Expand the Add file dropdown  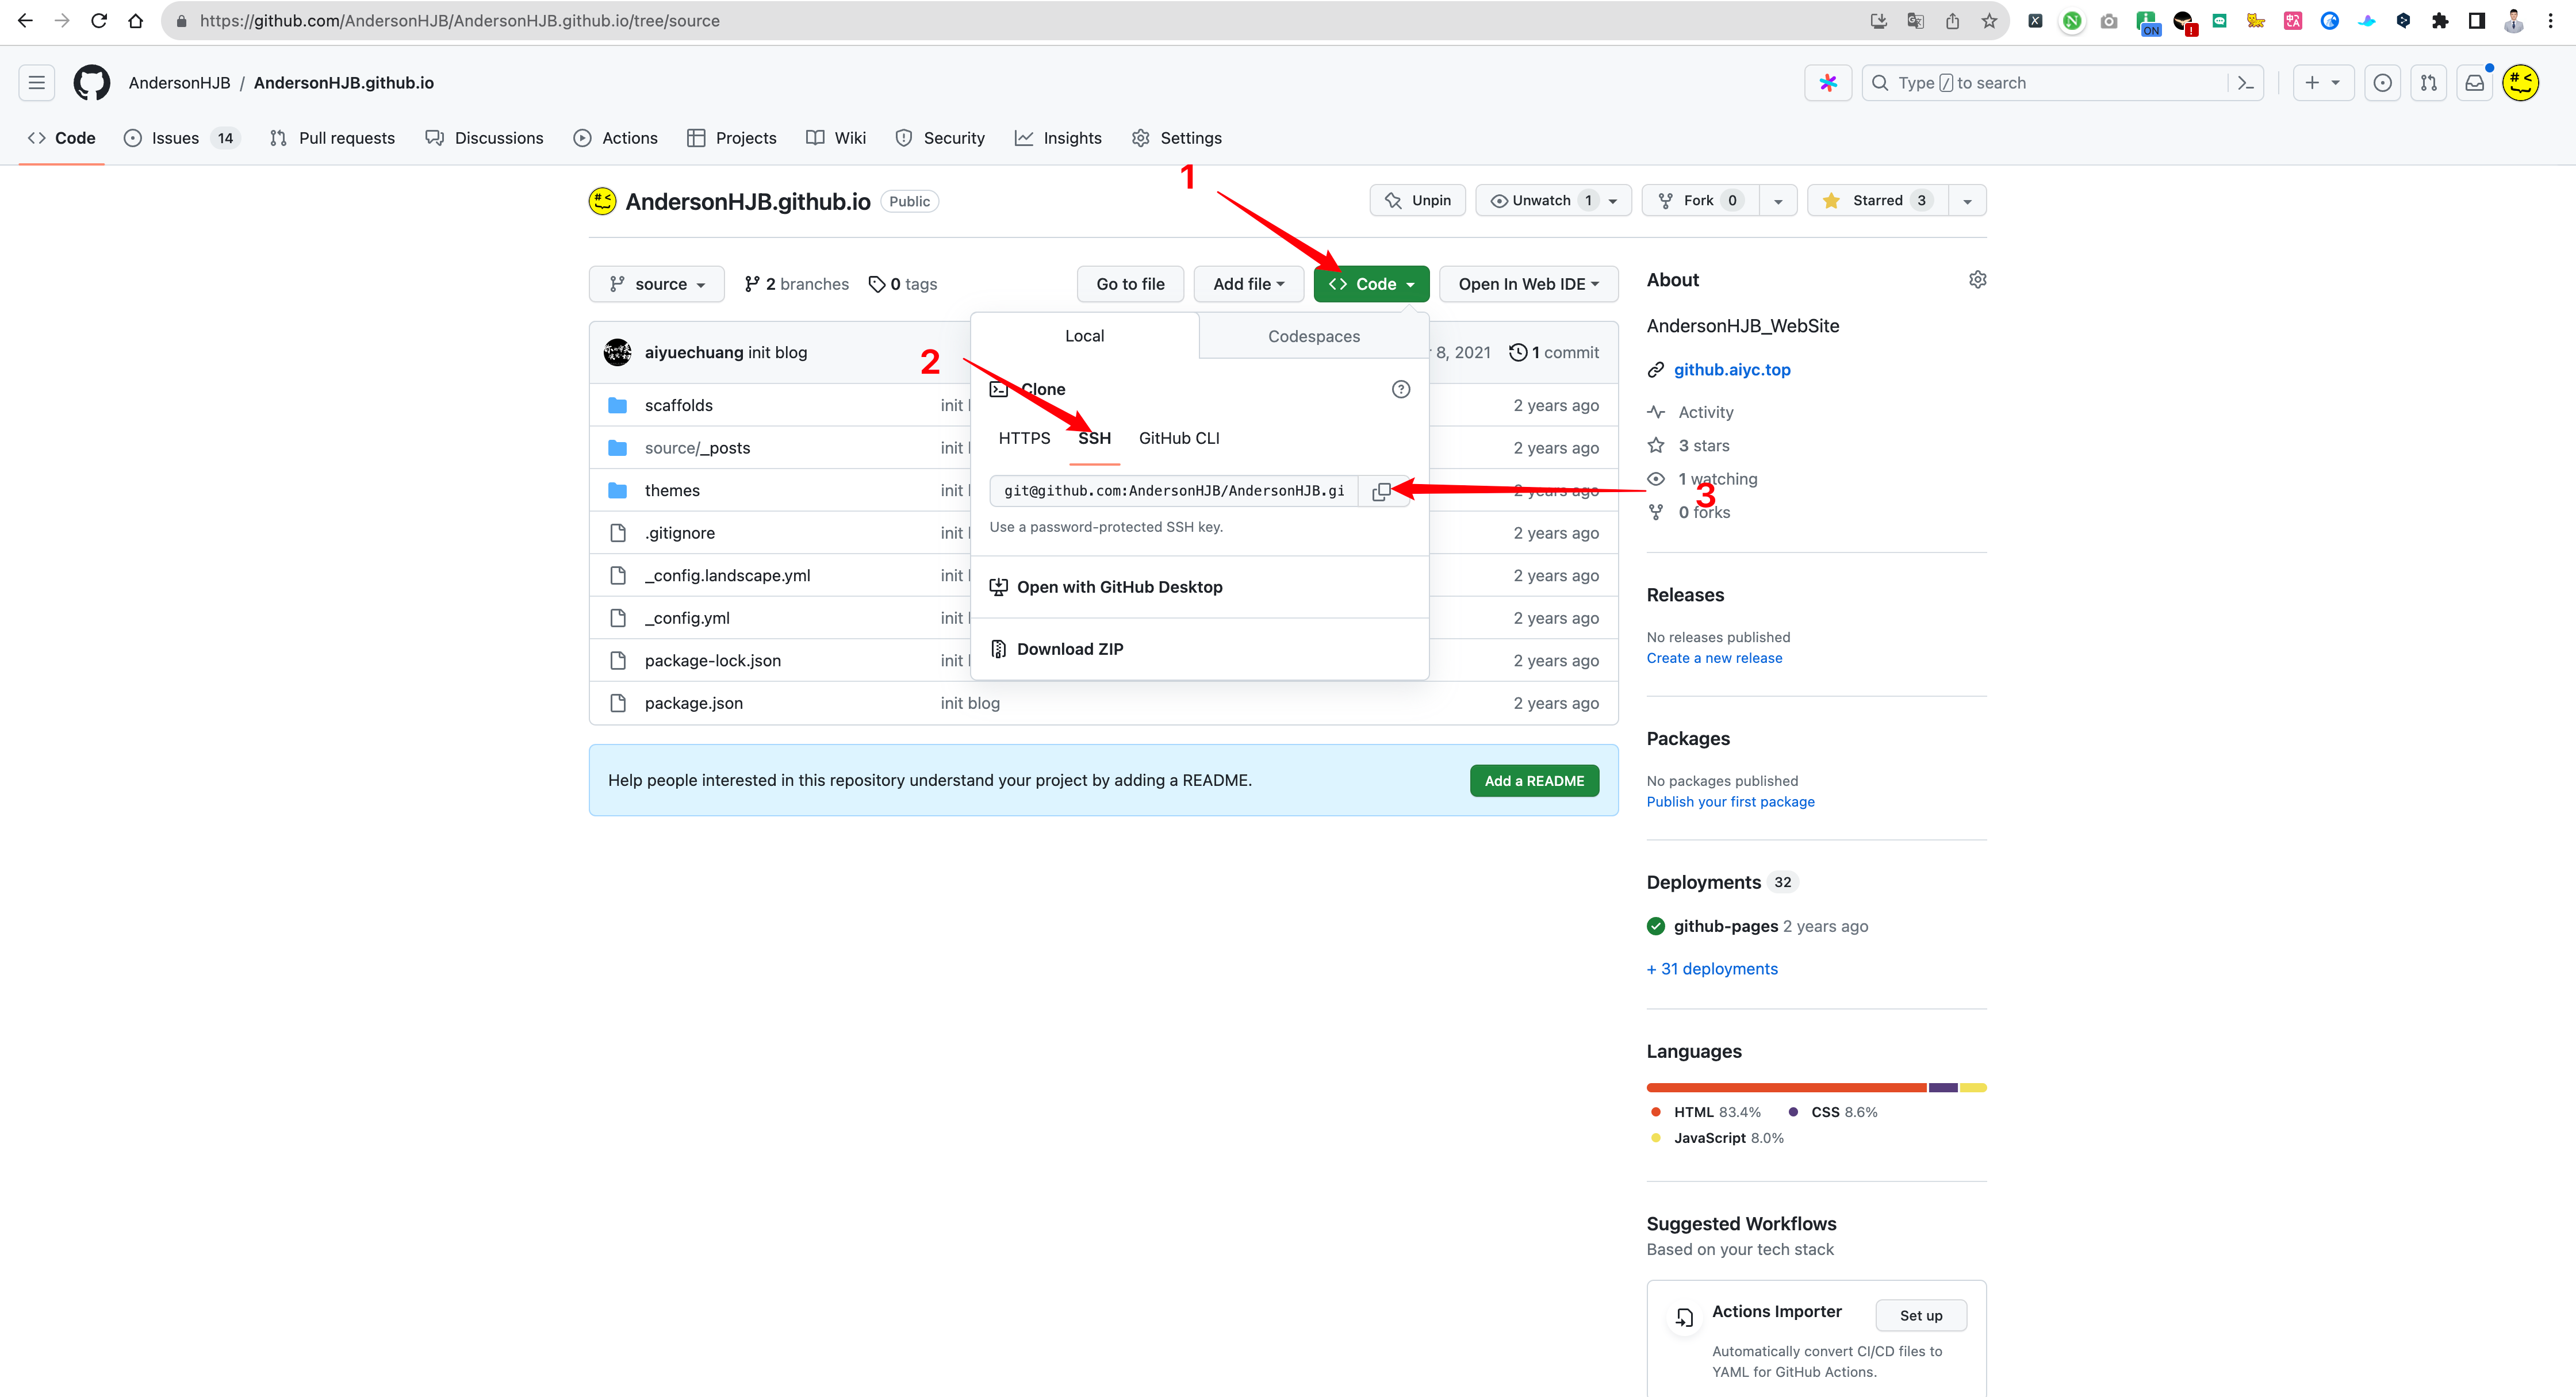(x=1248, y=284)
